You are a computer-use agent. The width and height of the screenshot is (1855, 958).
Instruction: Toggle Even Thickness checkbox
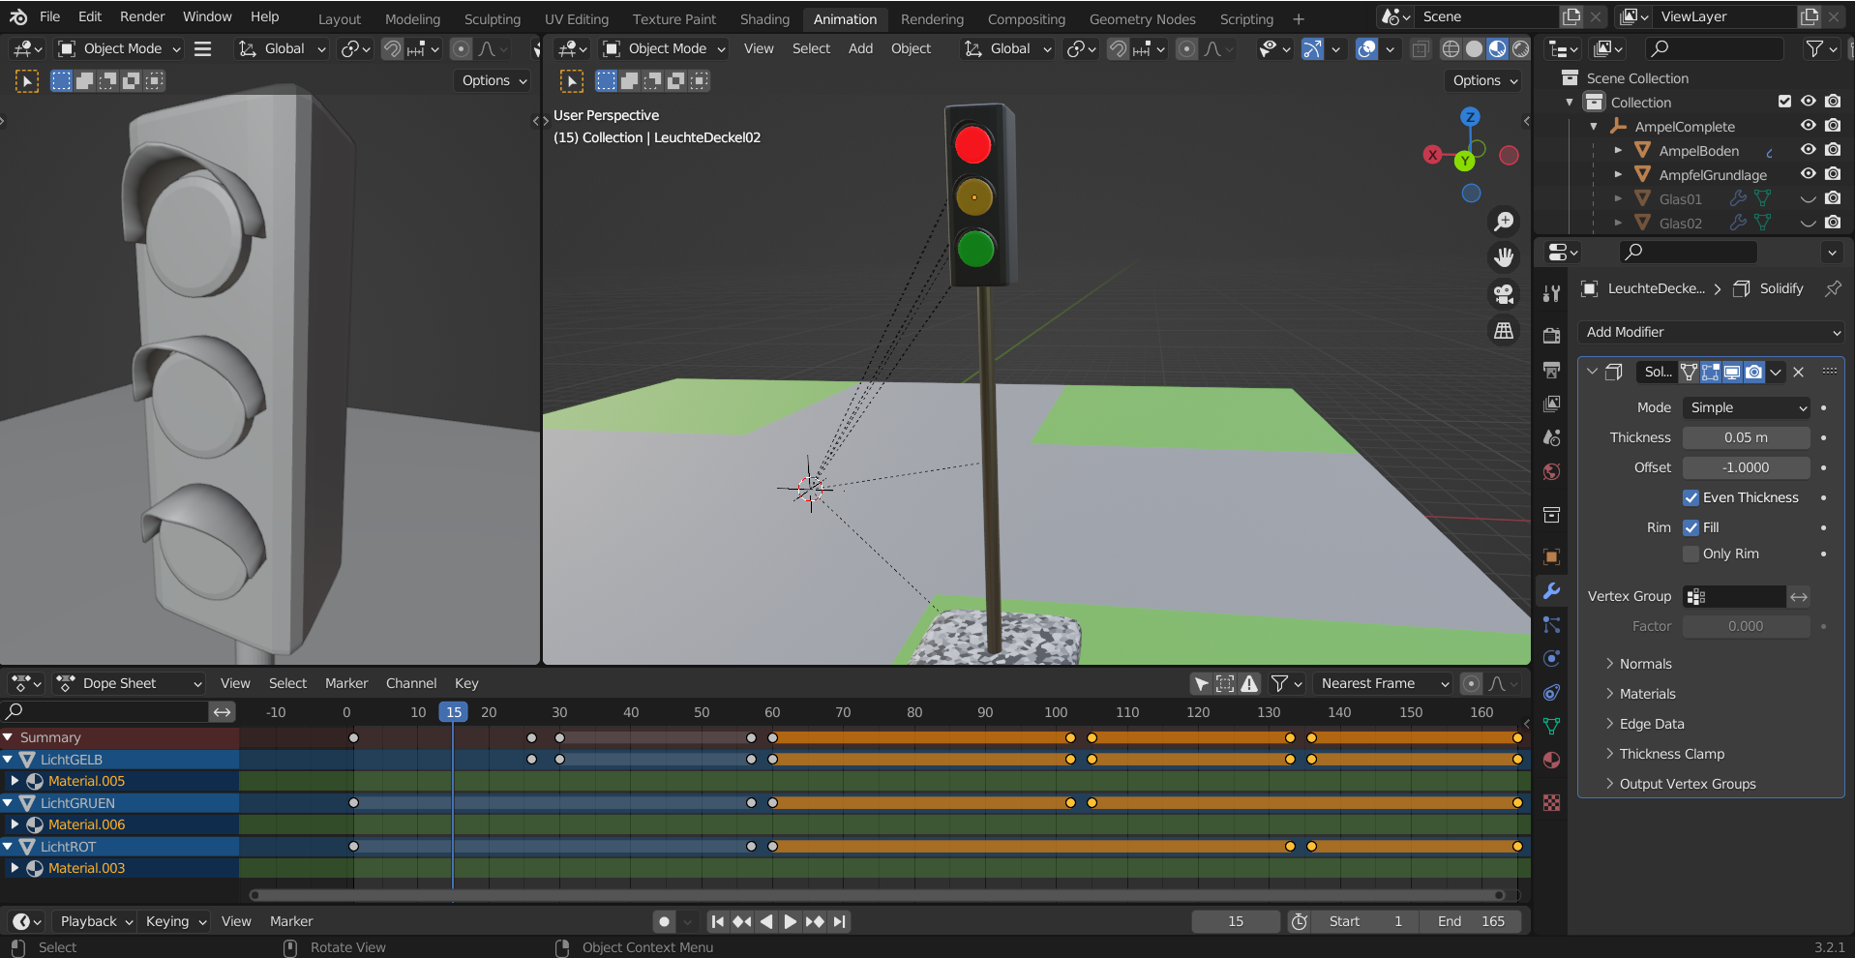pos(1690,497)
